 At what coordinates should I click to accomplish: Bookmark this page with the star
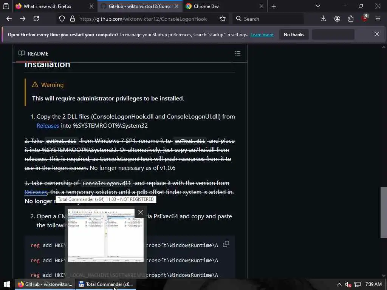[x=223, y=19]
